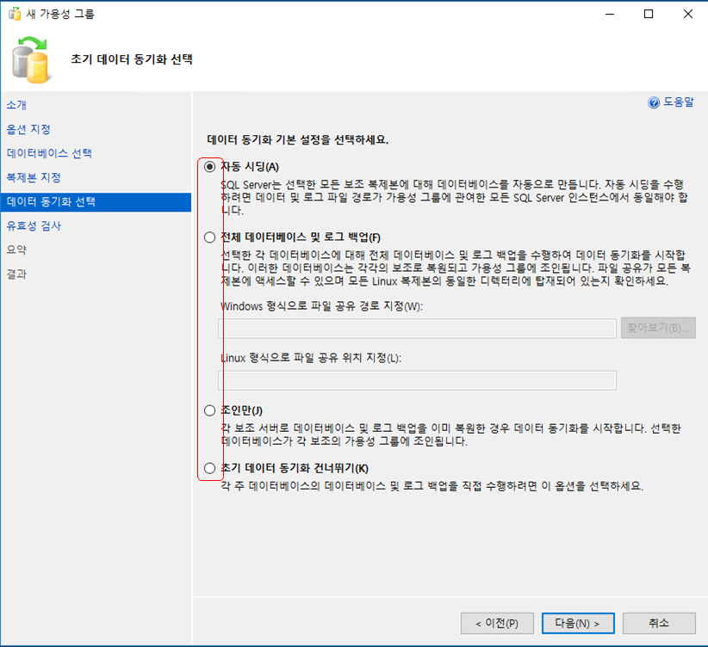Maximize the 새 가용성 그룹 window
708x647 pixels.
[x=649, y=14]
